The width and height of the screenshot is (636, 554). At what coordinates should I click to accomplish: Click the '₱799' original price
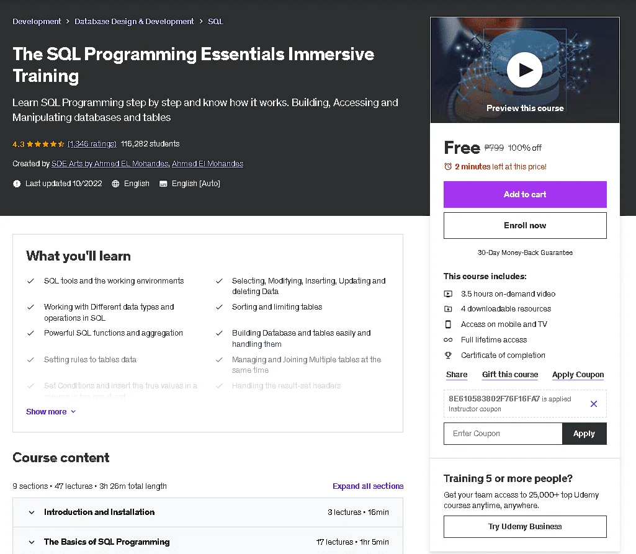pos(494,148)
